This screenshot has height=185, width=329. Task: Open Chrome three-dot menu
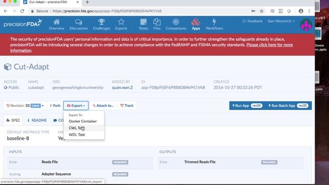tap(309, 11)
